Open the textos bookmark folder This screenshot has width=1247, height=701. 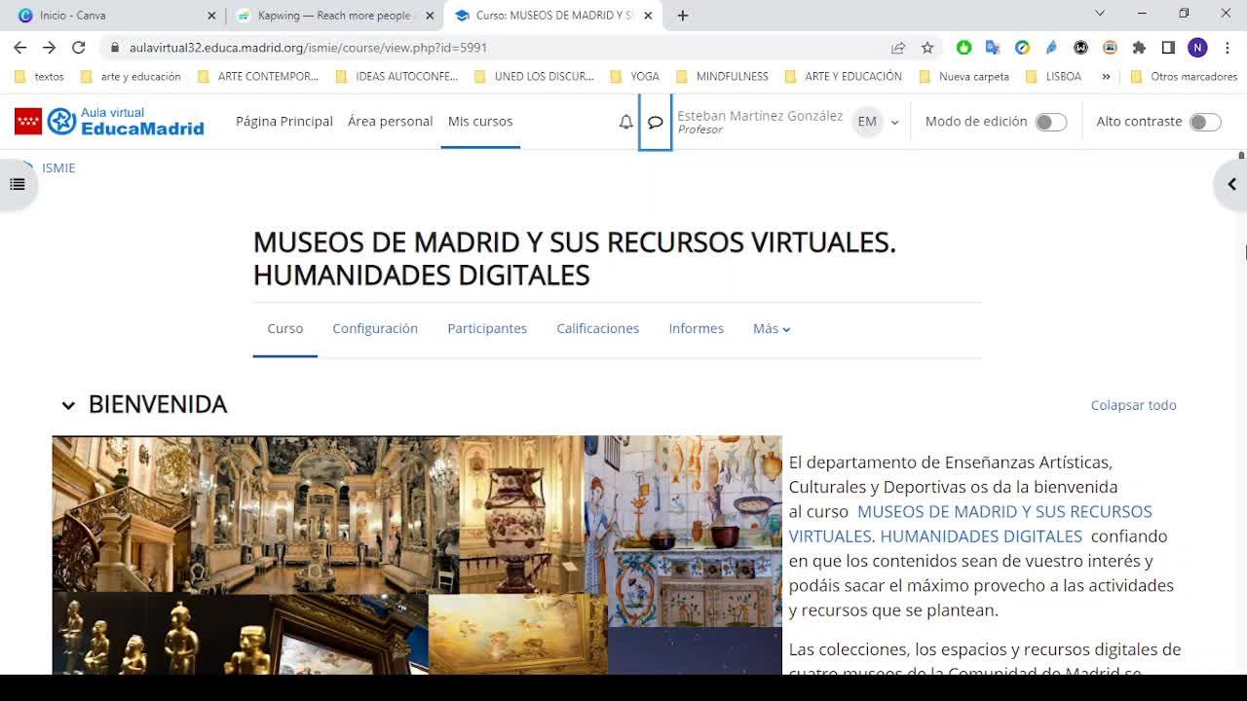coord(39,76)
